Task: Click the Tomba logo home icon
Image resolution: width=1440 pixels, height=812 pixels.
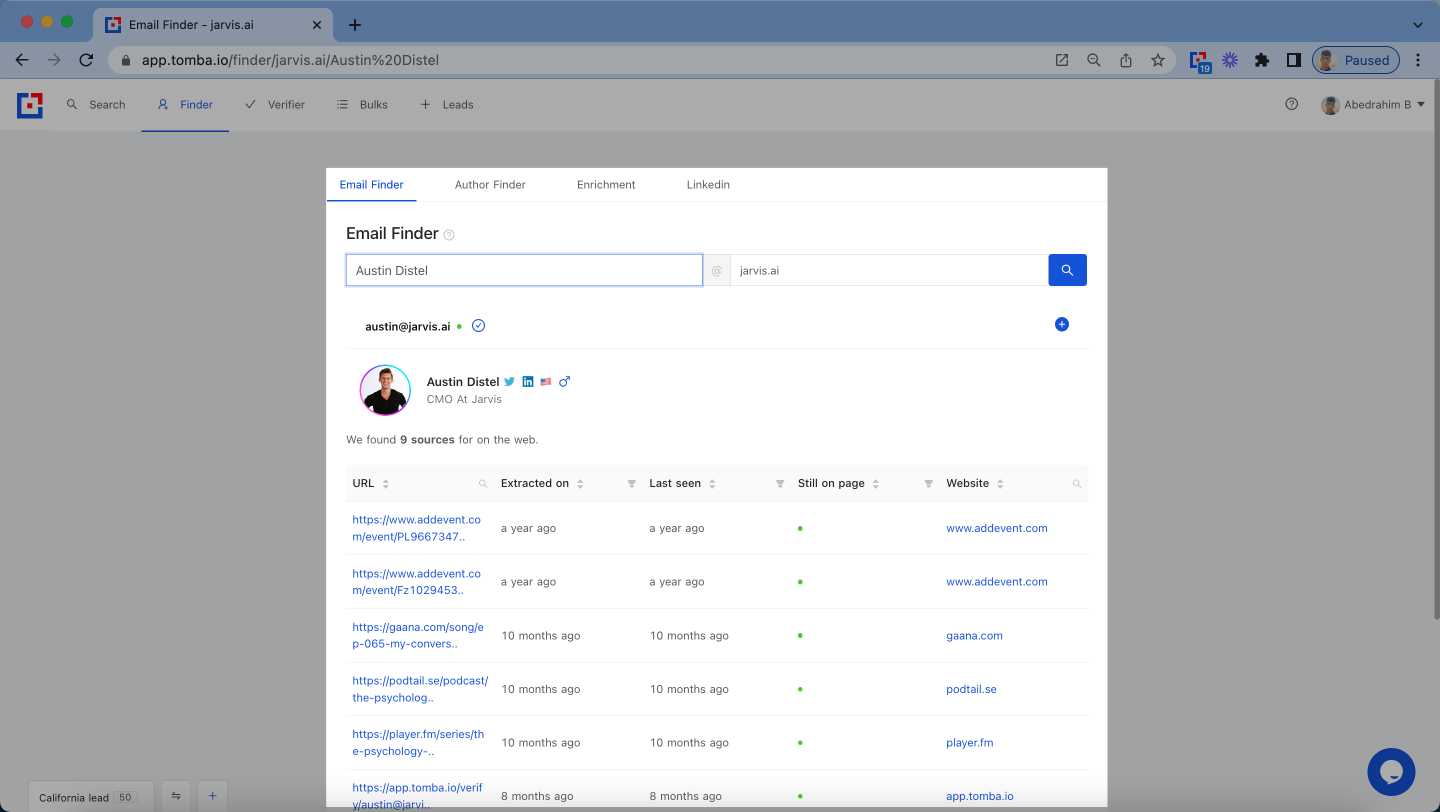Action: click(x=30, y=105)
